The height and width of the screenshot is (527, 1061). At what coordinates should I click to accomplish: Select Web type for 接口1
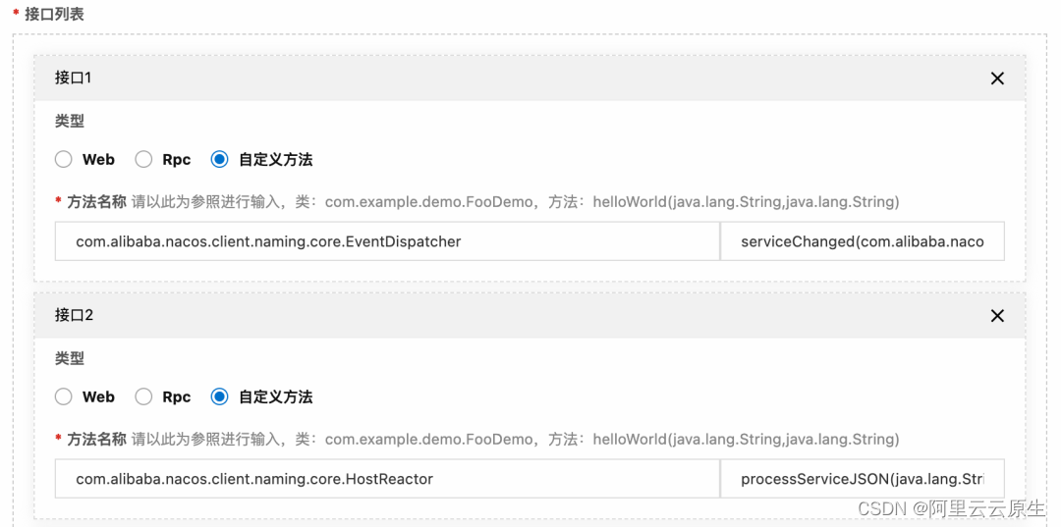[64, 159]
